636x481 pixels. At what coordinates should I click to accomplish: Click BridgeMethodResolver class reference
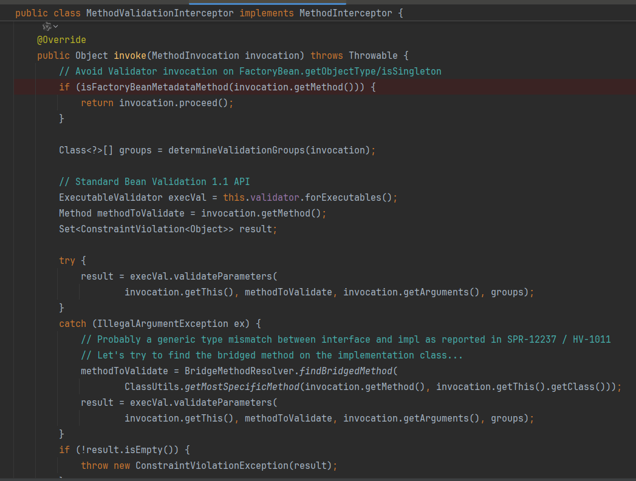pyautogui.click(x=239, y=371)
